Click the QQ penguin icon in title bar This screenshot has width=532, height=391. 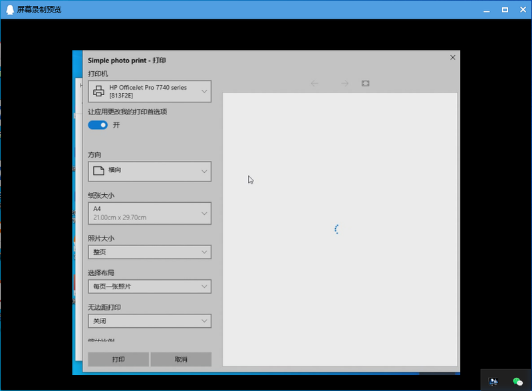9,9
